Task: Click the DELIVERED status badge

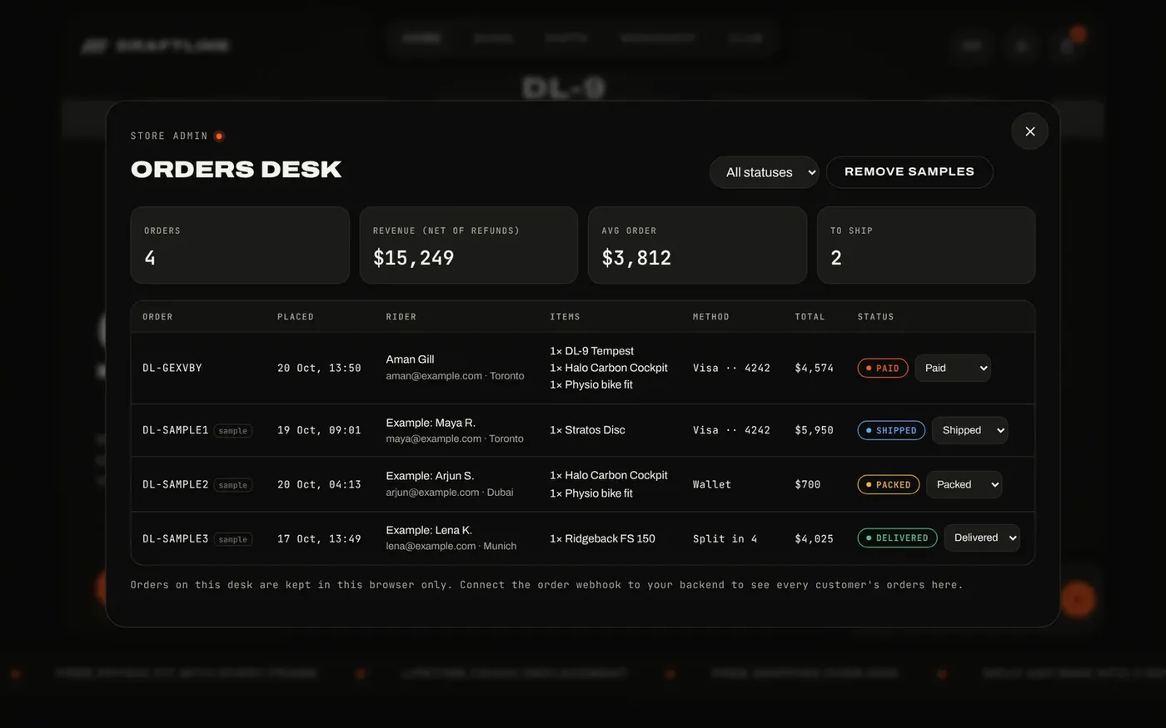Action: (x=897, y=537)
